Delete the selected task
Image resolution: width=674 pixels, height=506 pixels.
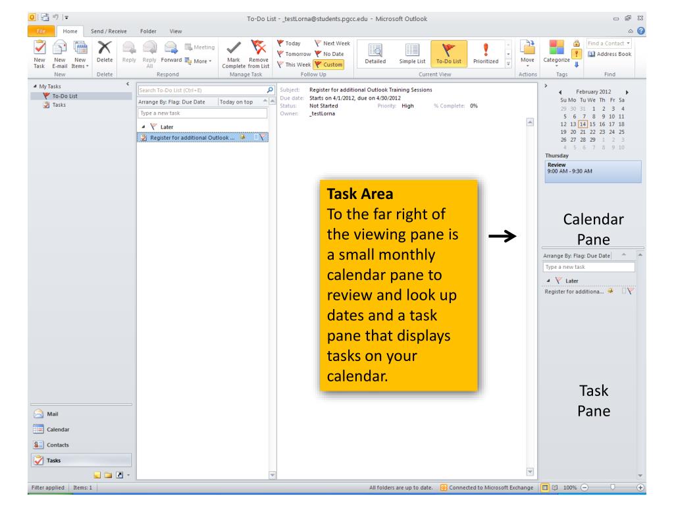click(x=105, y=51)
